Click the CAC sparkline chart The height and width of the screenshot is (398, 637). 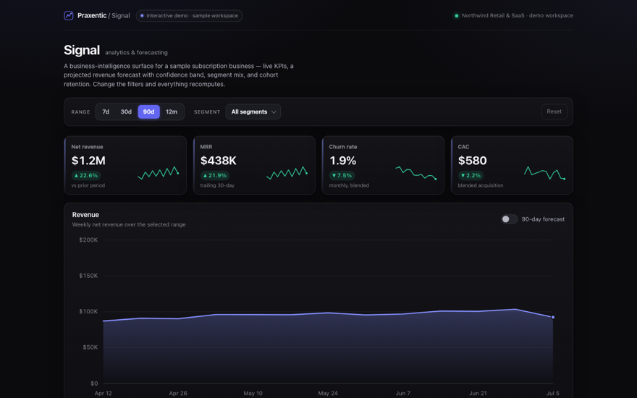tap(545, 173)
